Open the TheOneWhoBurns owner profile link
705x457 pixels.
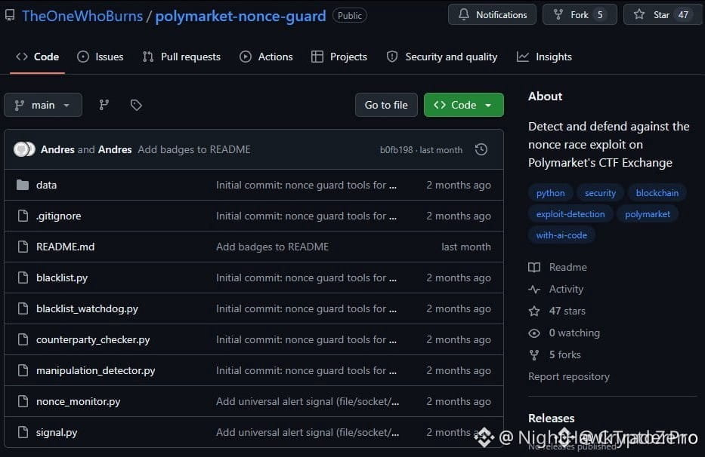[82, 16]
